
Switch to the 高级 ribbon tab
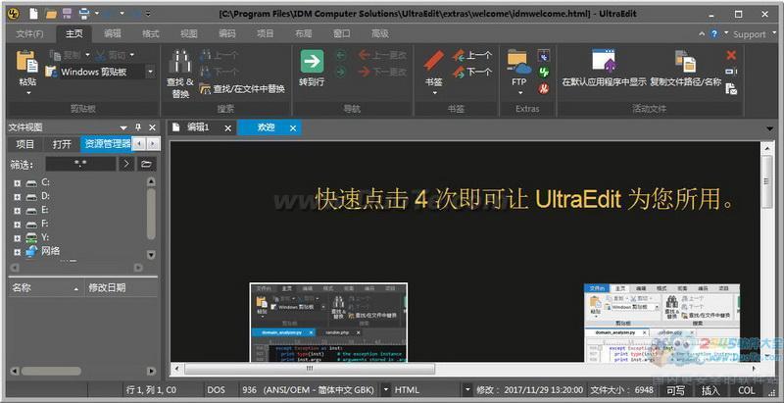click(x=379, y=34)
